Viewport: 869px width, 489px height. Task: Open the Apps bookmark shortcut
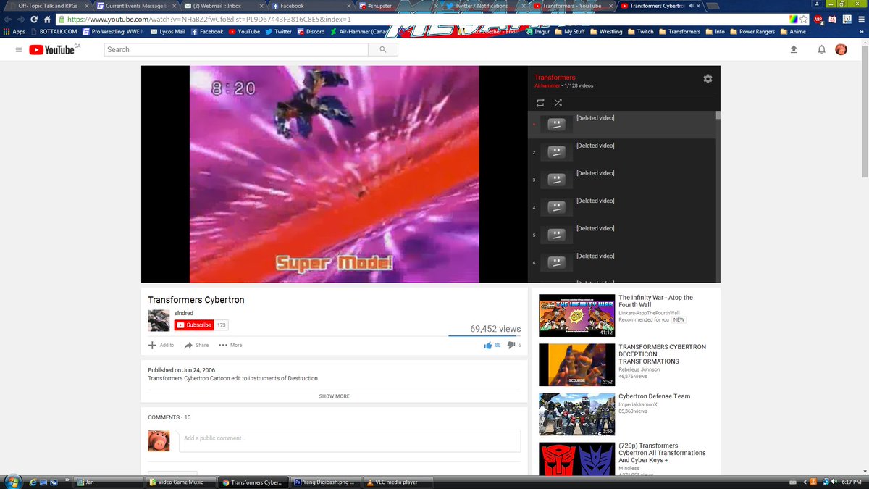[14, 32]
